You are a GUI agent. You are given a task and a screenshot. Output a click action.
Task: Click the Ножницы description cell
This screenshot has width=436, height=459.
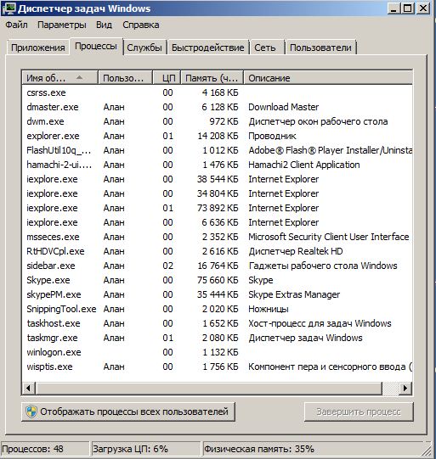click(269, 309)
